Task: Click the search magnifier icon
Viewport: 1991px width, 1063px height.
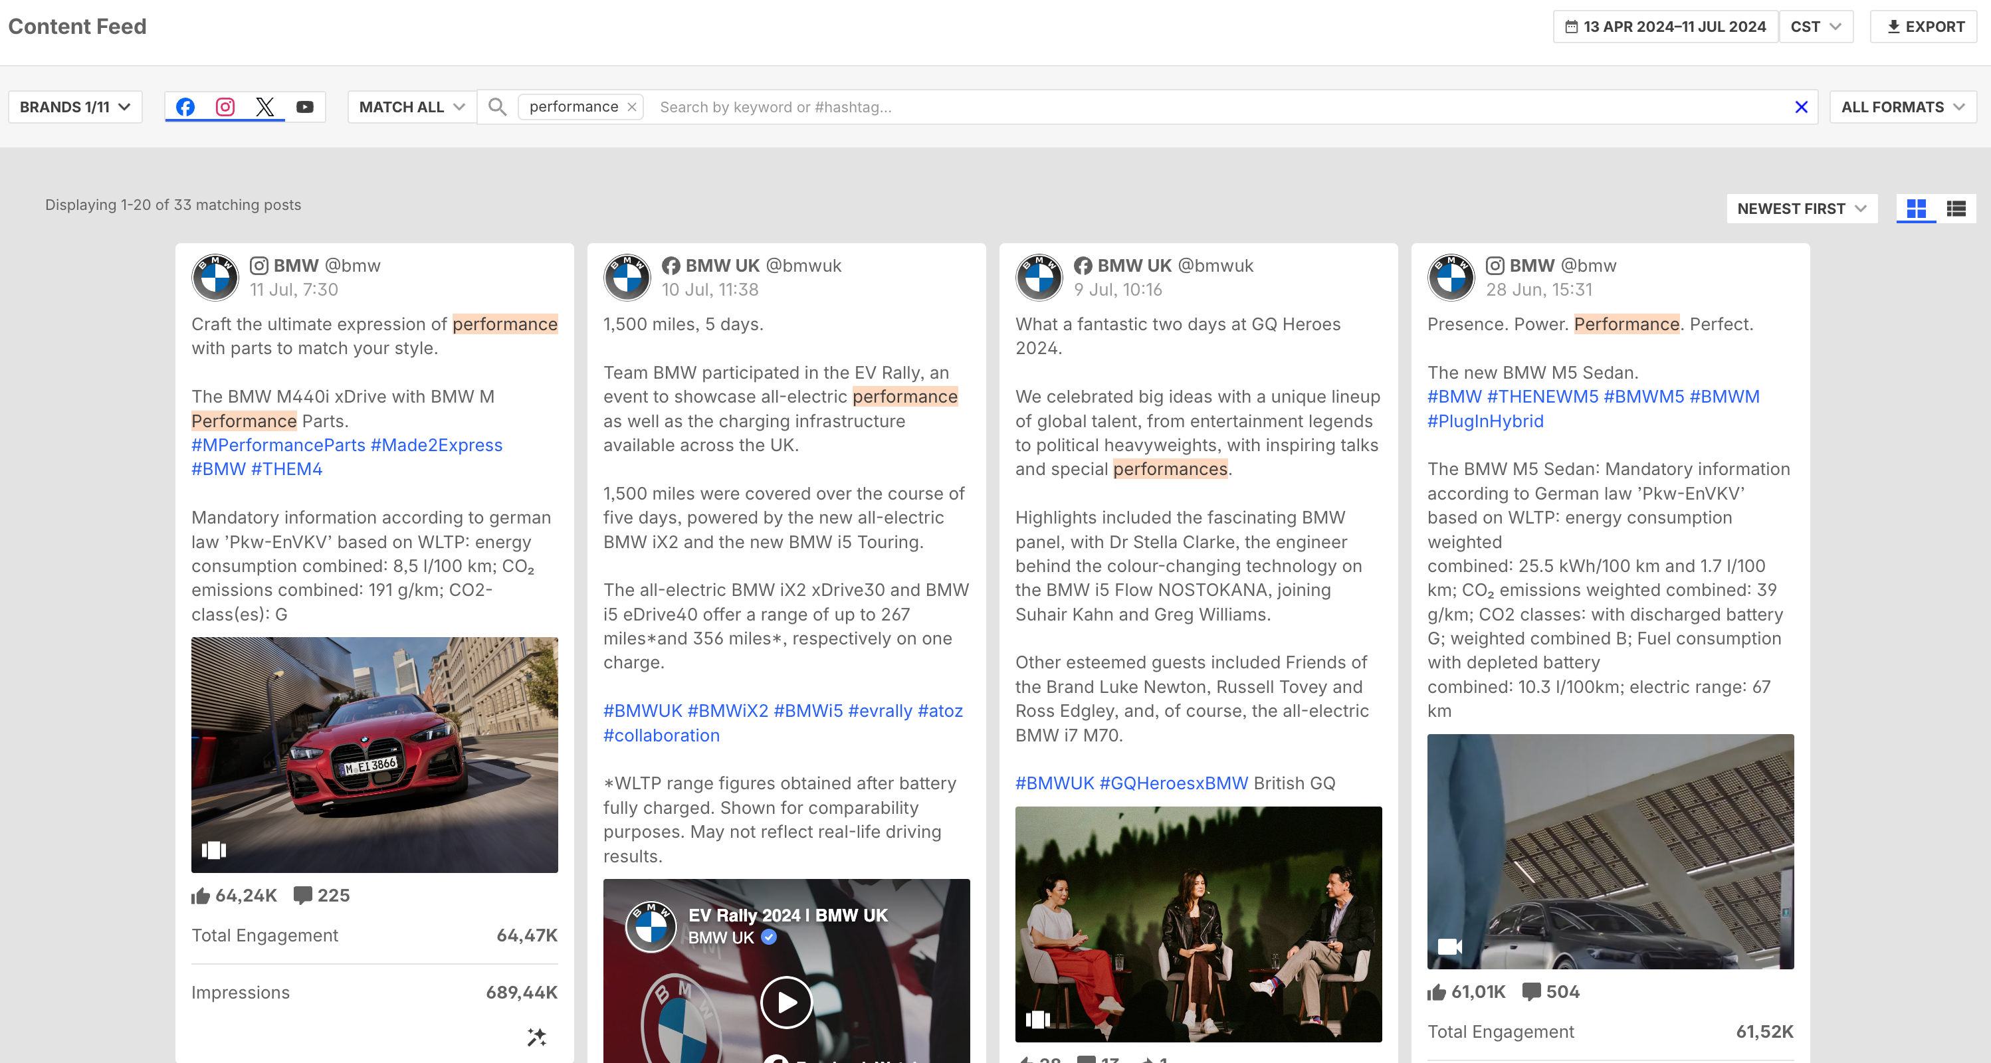Action: pyautogui.click(x=498, y=106)
